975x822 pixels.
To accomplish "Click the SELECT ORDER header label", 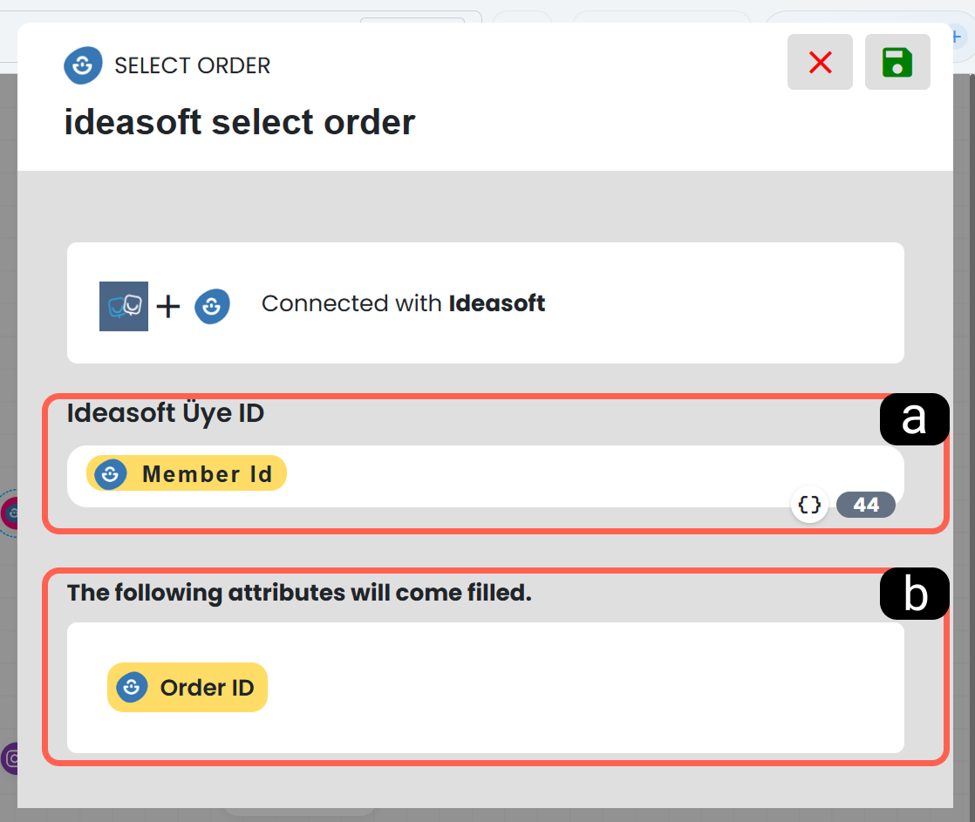I will tap(192, 65).
